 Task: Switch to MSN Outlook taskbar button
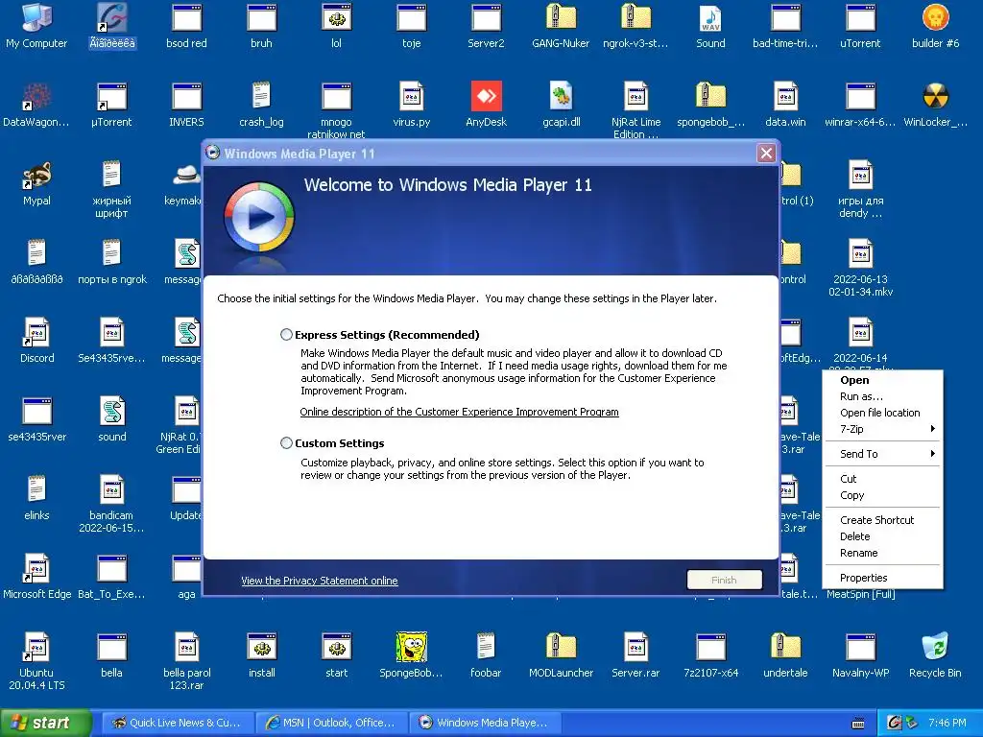coord(330,723)
